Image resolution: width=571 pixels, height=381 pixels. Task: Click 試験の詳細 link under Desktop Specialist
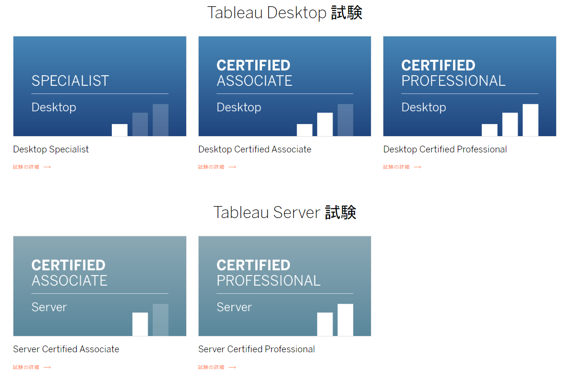[26, 167]
